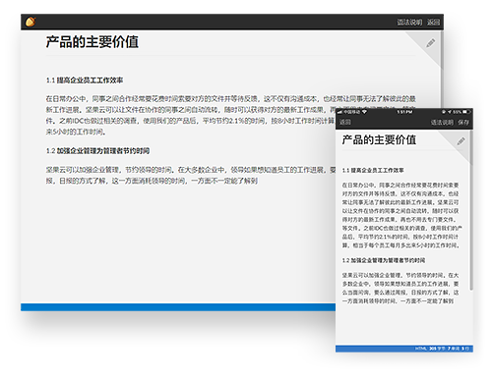Click the mobile document title 产品的主要价值
The width and height of the screenshot is (492, 377).
click(x=379, y=139)
